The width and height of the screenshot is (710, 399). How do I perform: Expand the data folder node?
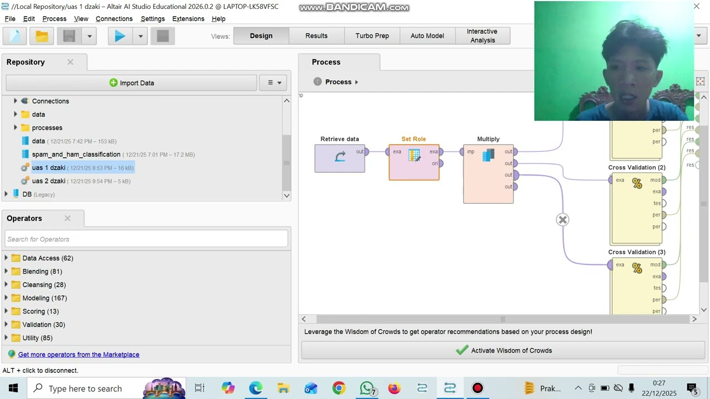[x=16, y=114]
